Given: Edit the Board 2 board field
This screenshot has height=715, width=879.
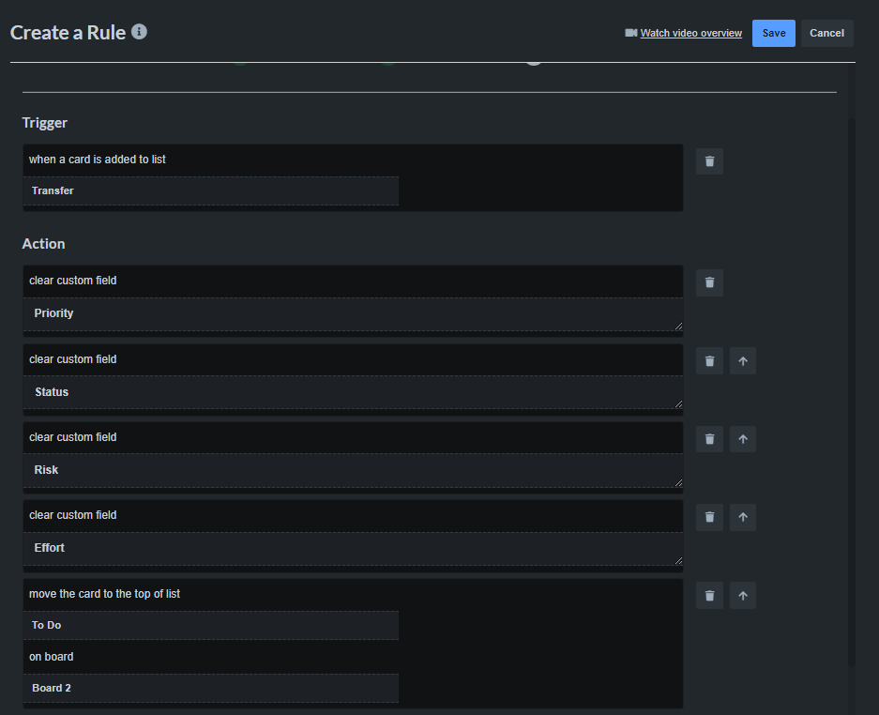Looking at the screenshot, I should click(210, 687).
